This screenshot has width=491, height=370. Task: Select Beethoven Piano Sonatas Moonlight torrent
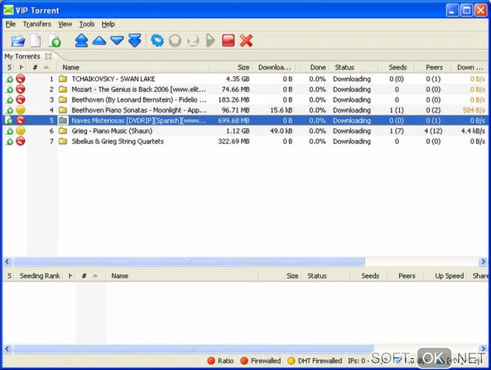point(245,110)
